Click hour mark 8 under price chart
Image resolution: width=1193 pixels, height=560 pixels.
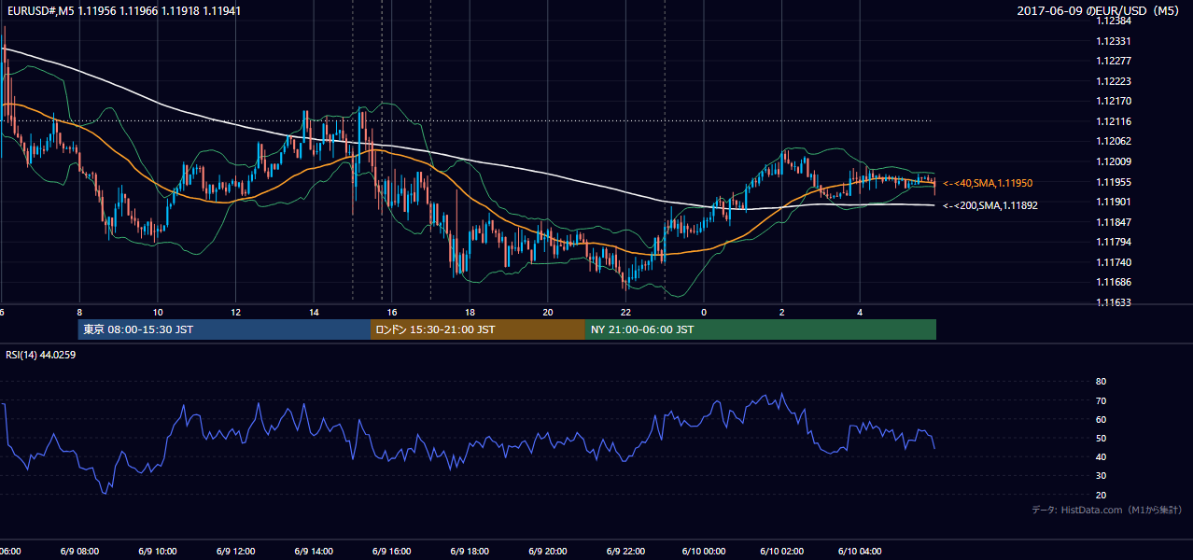point(79,313)
